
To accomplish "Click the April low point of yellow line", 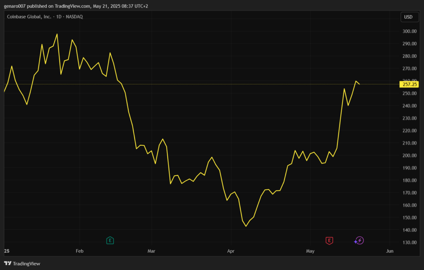I will pos(246,226).
